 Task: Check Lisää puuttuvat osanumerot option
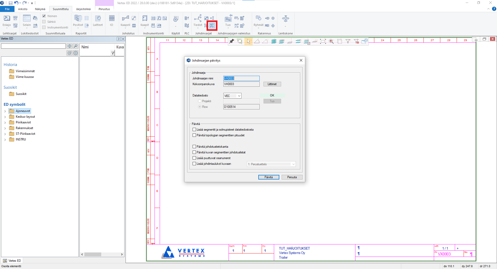pyautogui.click(x=194, y=158)
